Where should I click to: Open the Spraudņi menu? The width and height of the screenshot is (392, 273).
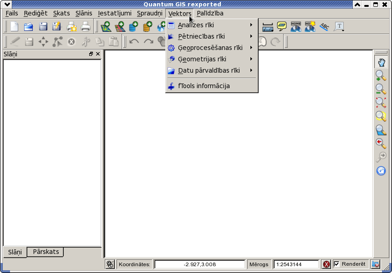[150, 13]
